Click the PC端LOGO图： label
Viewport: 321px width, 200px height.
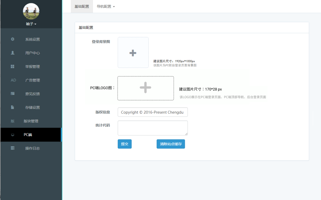103,88
